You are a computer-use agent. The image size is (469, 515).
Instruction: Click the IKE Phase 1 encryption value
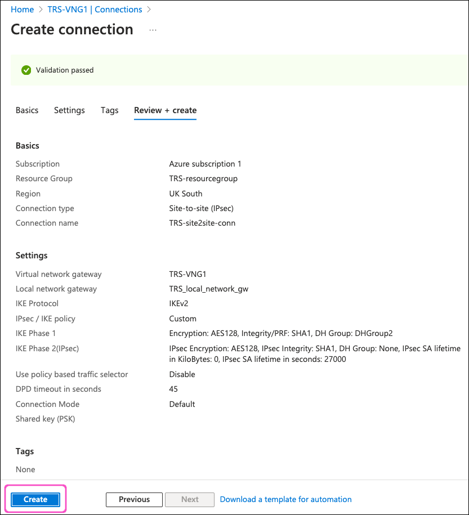coord(282,333)
